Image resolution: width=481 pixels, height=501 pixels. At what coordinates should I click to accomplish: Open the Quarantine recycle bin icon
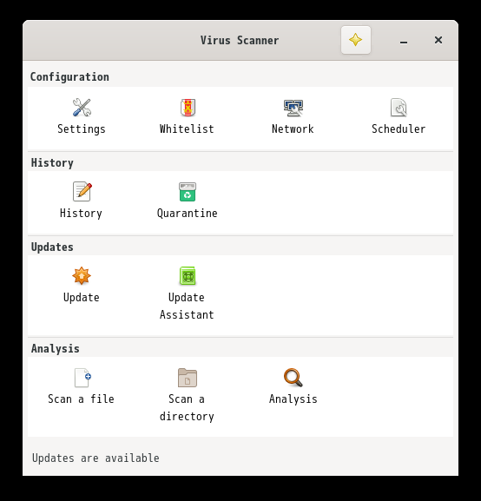coord(188,192)
